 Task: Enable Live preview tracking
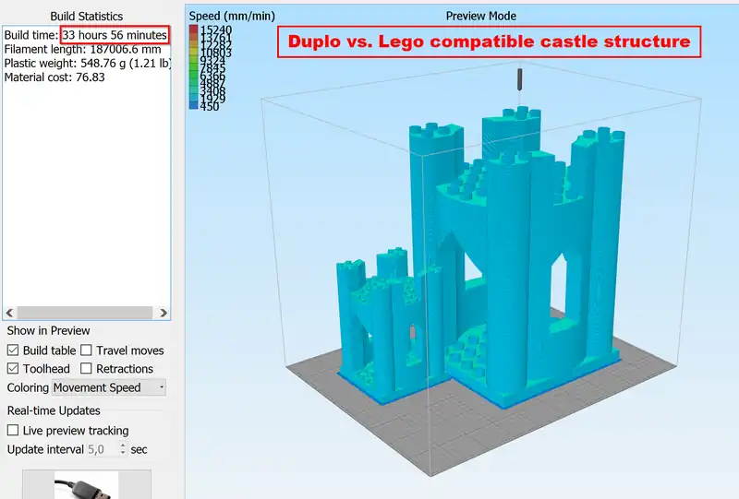click(x=13, y=431)
